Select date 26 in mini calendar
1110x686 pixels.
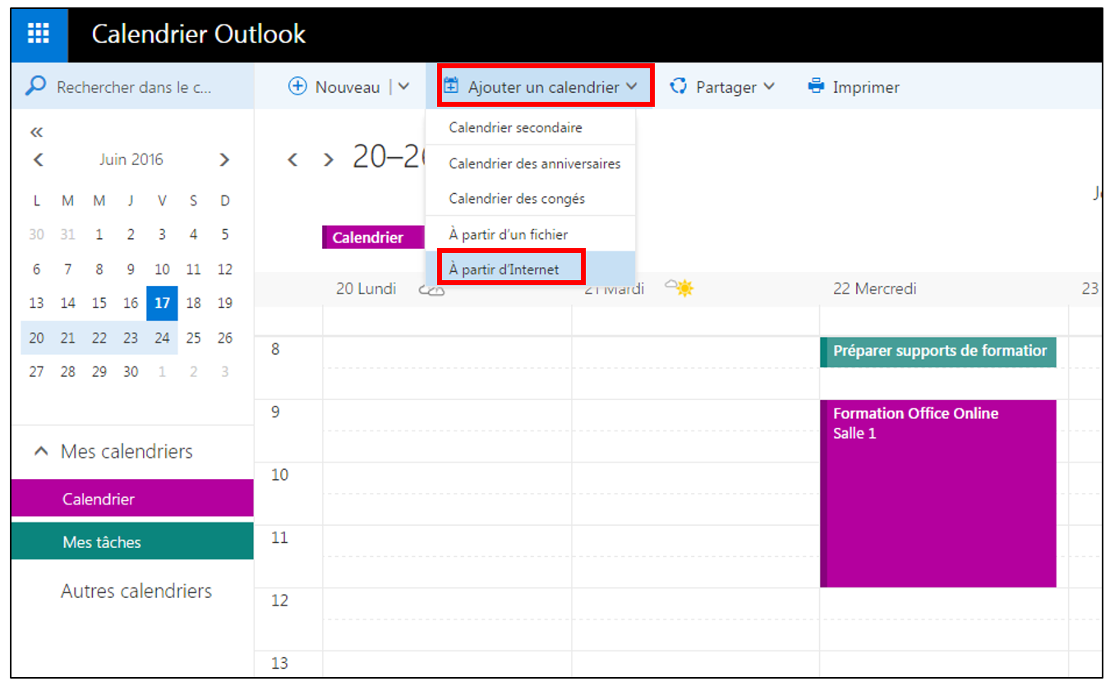pyautogui.click(x=224, y=338)
